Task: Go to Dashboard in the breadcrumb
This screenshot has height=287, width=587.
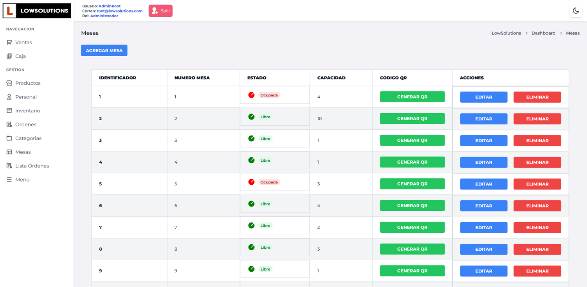Action: [543, 33]
